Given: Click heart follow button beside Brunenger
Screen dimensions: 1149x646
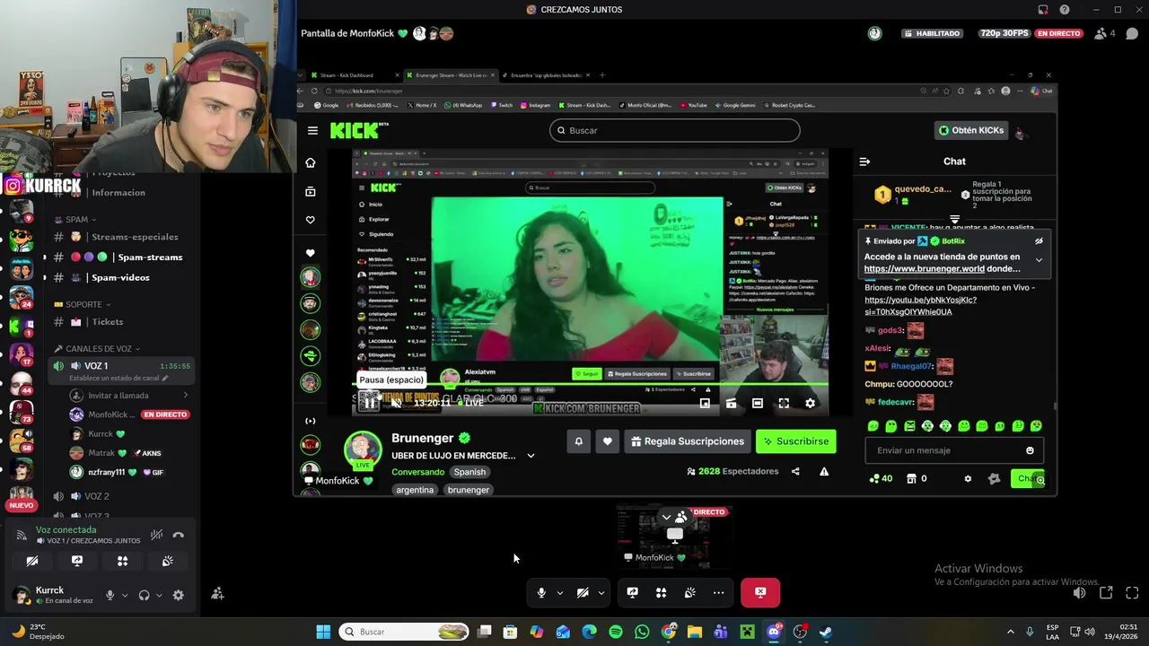Looking at the screenshot, I should coord(608,441).
